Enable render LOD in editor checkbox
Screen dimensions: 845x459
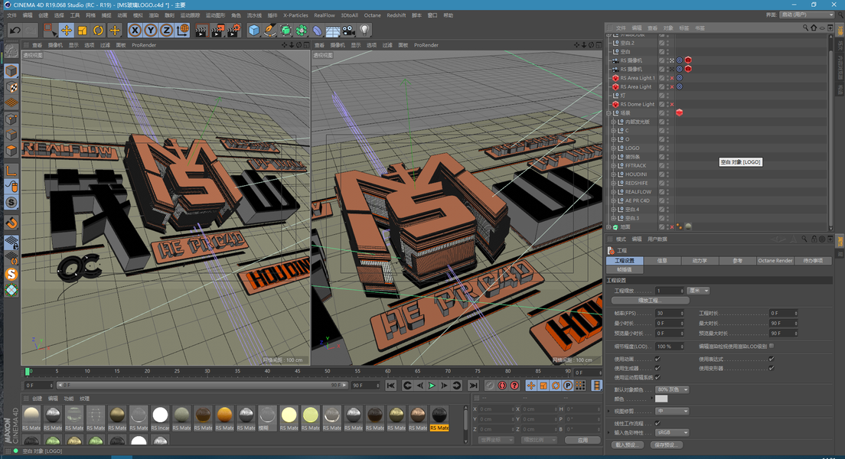tap(772, 347)
